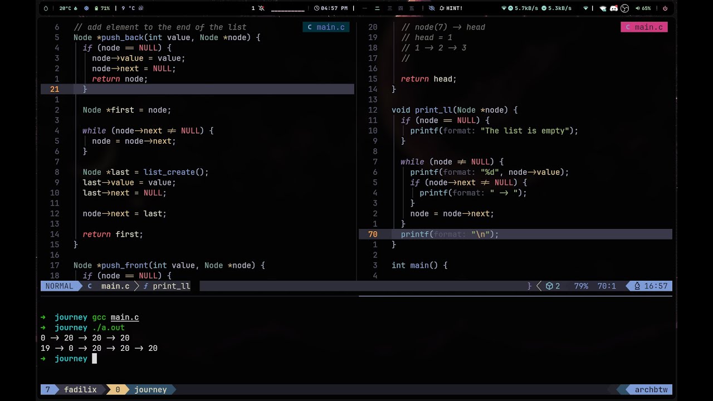This screenshot has height=401, width=713.
Task: Click output line starting with 19
Action: (99, 348)
